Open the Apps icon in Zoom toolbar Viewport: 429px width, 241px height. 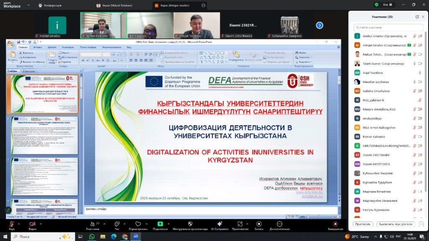click(x=240, y=225)
